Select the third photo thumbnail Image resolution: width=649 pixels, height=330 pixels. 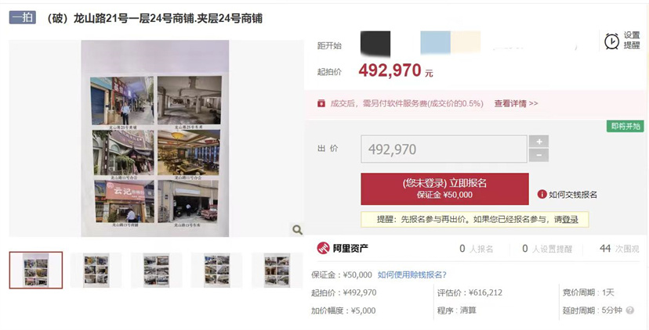click(x=157, y=270)
